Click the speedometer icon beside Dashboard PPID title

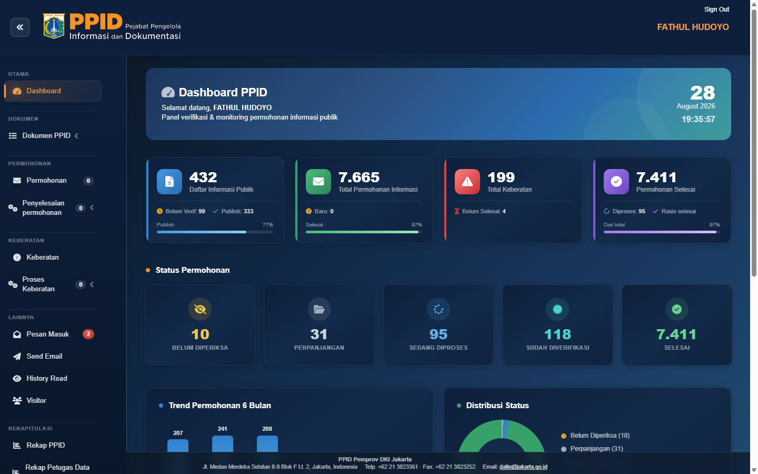(x=168, y=93)
